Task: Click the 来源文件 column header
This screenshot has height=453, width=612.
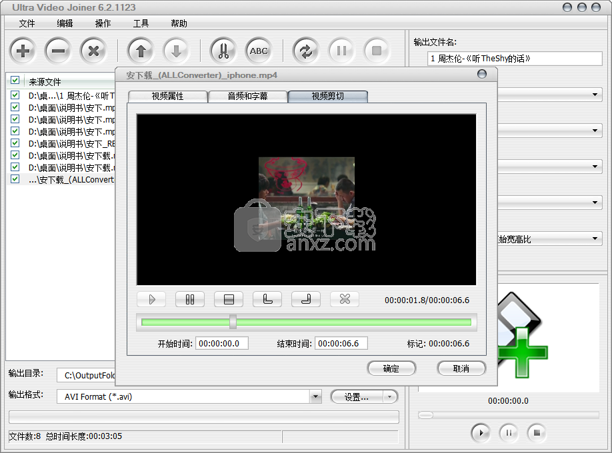Action: [70, 81]
